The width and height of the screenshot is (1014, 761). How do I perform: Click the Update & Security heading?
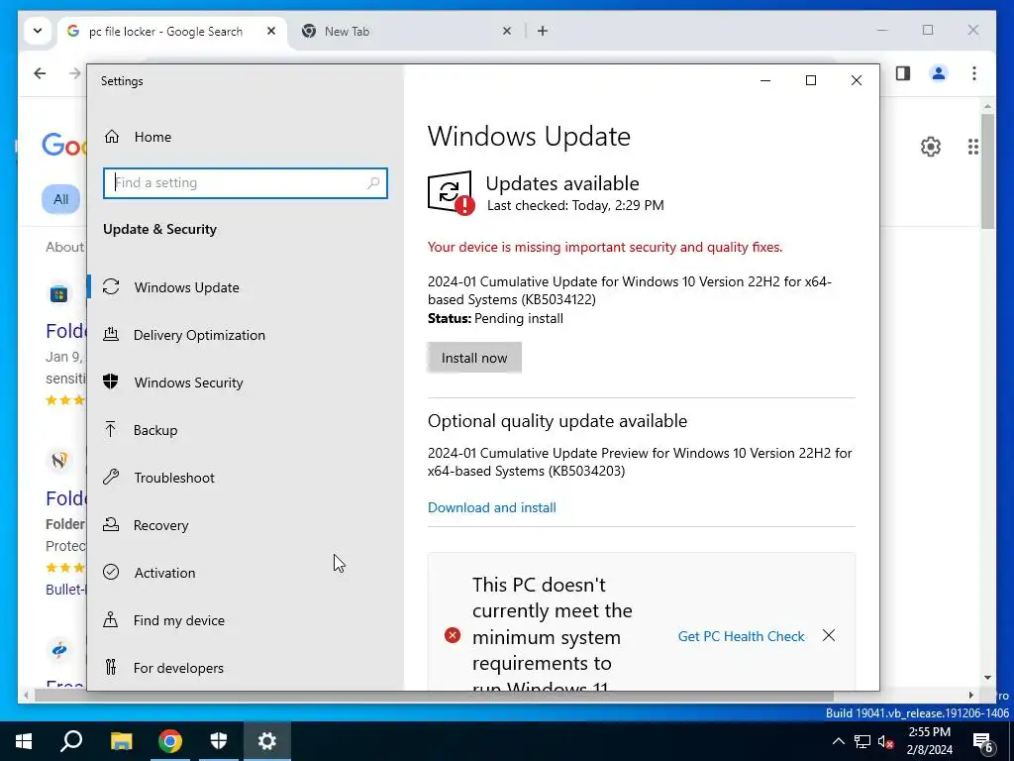(x=159, y=229)
